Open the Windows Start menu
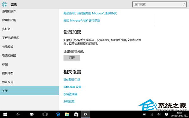This screenshot has height=118, width=189. pos(5,114)
